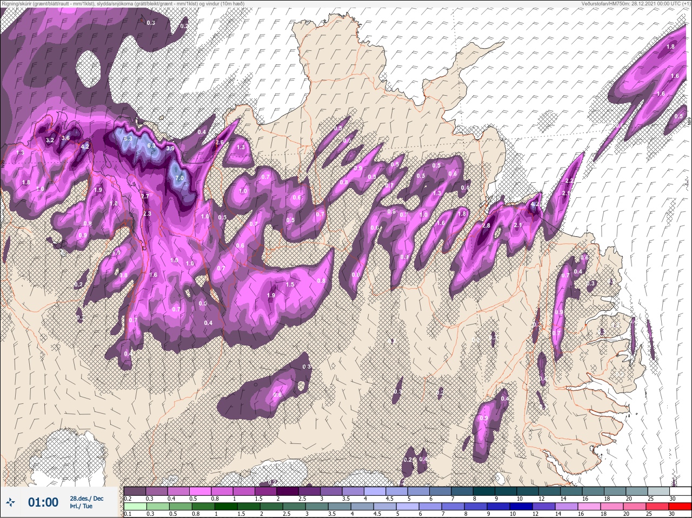This screenshot has height=518, width=692.
Task: Pick lower legend red swatch above 30
Action: pyautogui.click(x=680, y=507)
